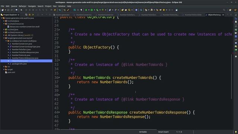Click the Writable status bar field
Image resolution: width=238 pixels, height=134 pixels.
coord(143,132)
